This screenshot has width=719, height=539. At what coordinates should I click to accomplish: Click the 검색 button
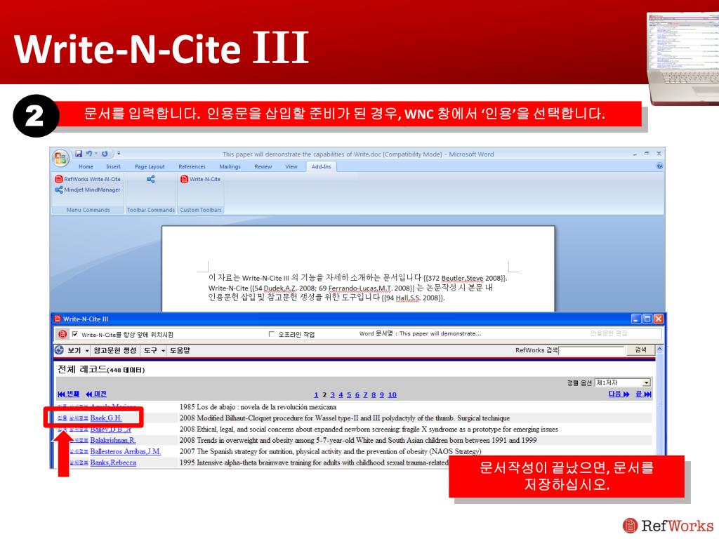640,350
